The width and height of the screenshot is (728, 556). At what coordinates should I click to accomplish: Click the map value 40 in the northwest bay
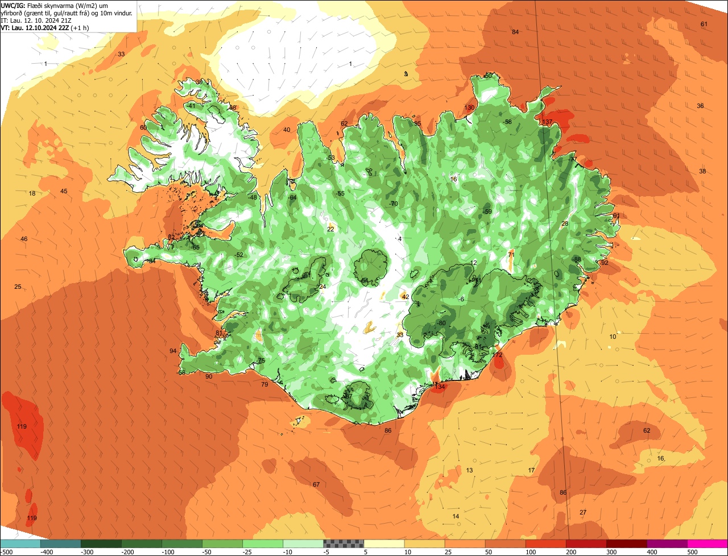[287, 130]
